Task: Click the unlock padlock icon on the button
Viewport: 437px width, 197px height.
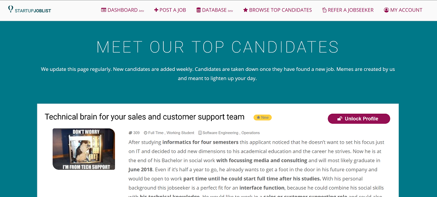Action: [x=340, y=119]
